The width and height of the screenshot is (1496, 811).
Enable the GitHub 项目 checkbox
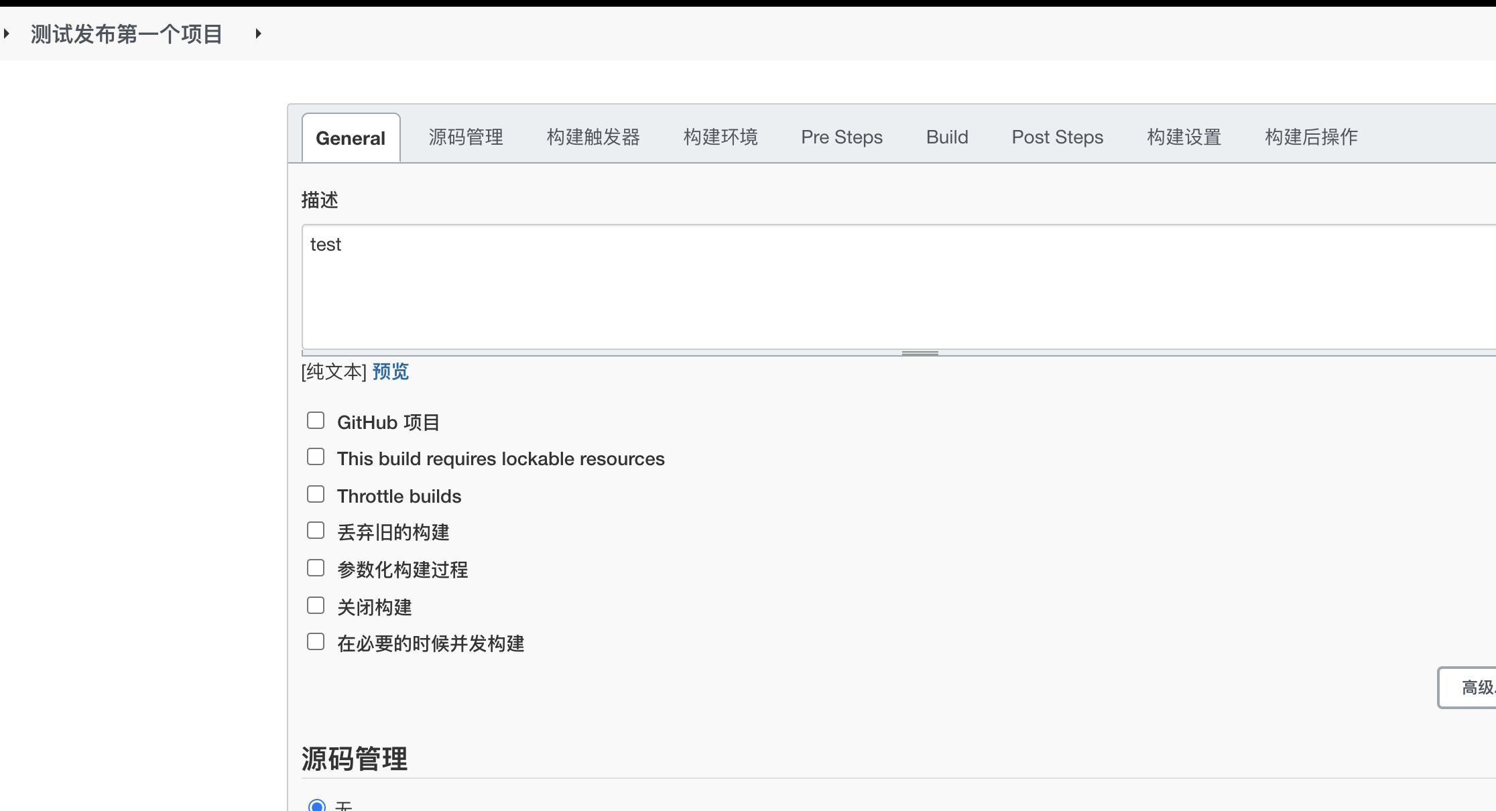pyautogui.click(x=316, y=420)
